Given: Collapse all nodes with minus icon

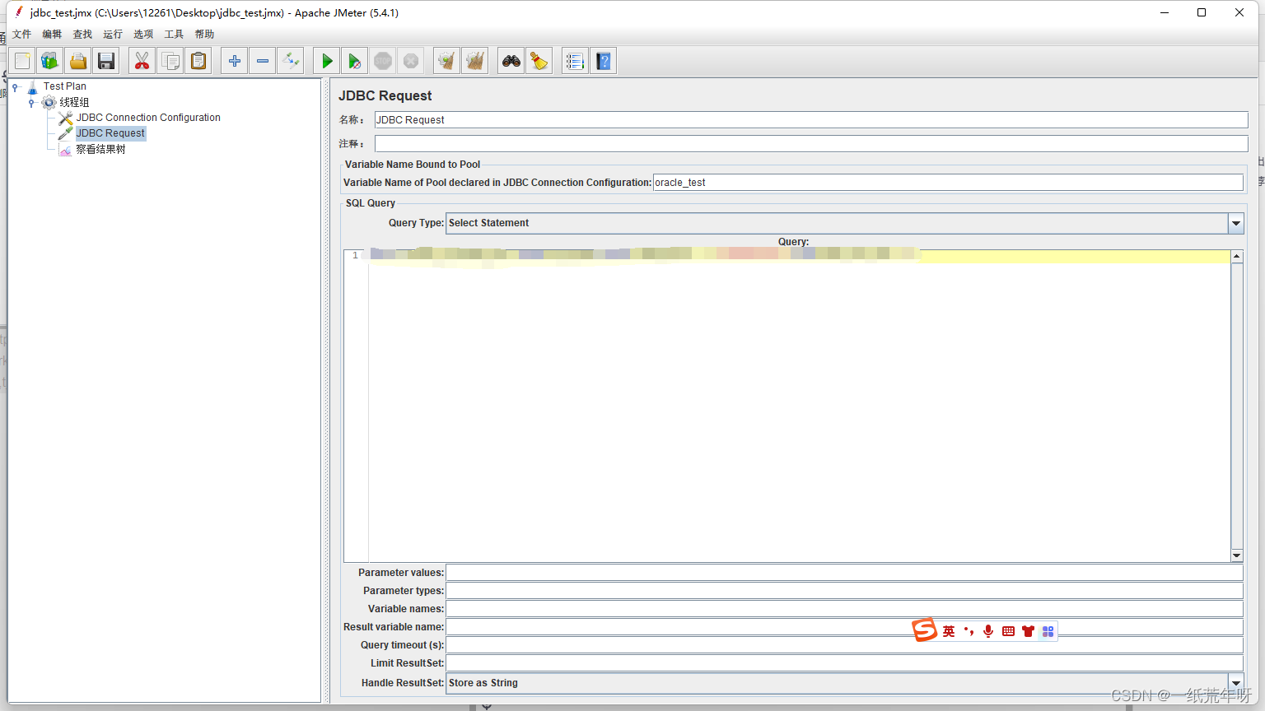Looking at the screenshot, I should click(x=263, y=61).
